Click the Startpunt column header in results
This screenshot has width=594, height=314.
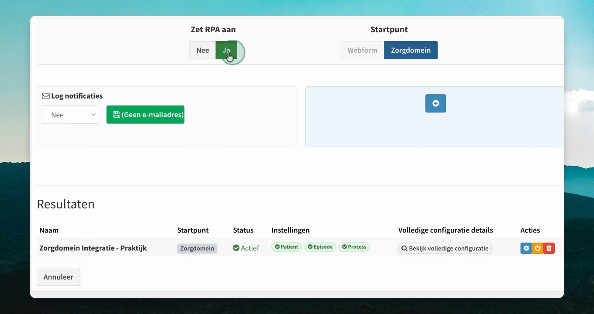(x=193, y=230)
